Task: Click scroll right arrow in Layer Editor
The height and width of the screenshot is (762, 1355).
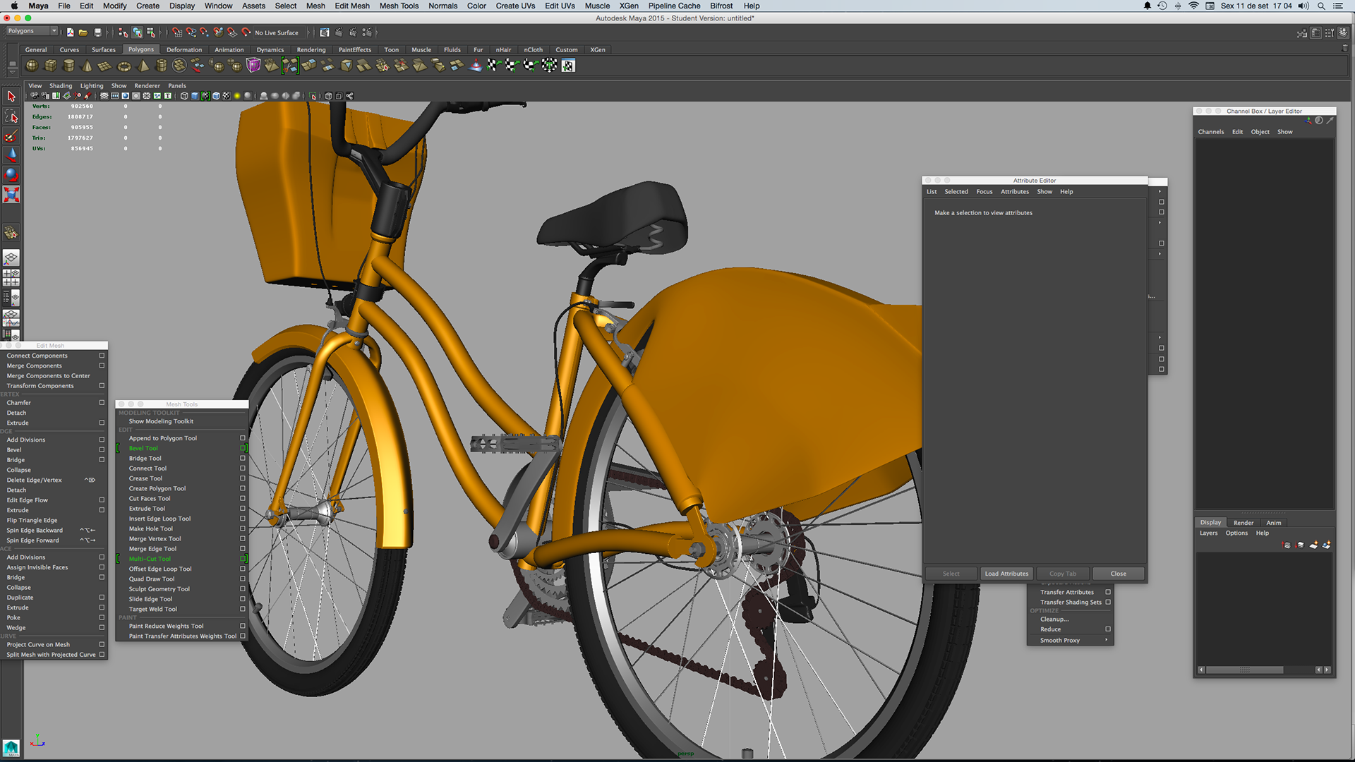Action: coord(1327,670)
